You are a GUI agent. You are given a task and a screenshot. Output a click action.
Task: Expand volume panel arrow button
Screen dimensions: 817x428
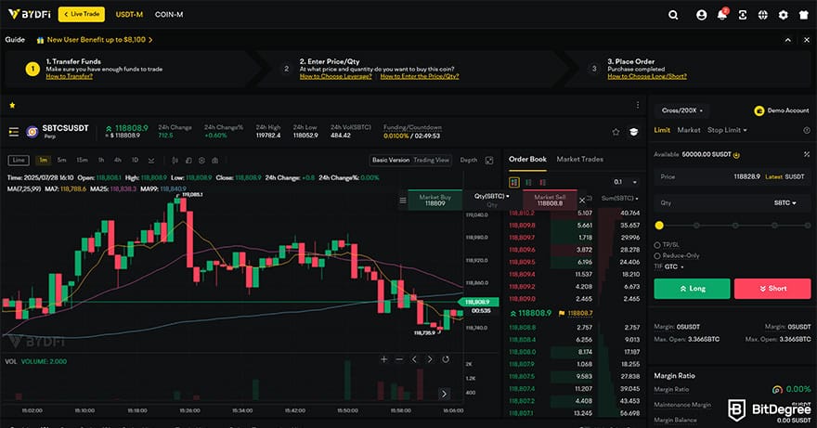444,394
